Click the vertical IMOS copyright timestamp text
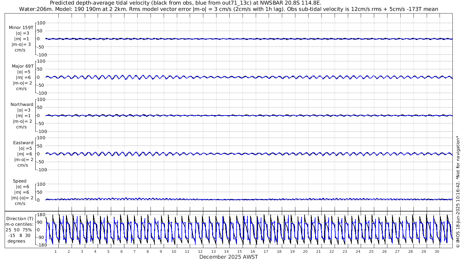This screenshot has height=264, width=462. coord(458,192)
